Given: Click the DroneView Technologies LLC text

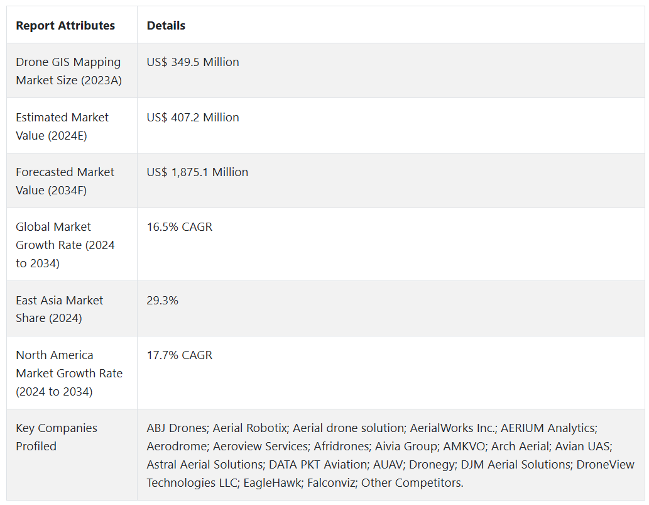Looking at the screenshot, I should click(390, 474).
